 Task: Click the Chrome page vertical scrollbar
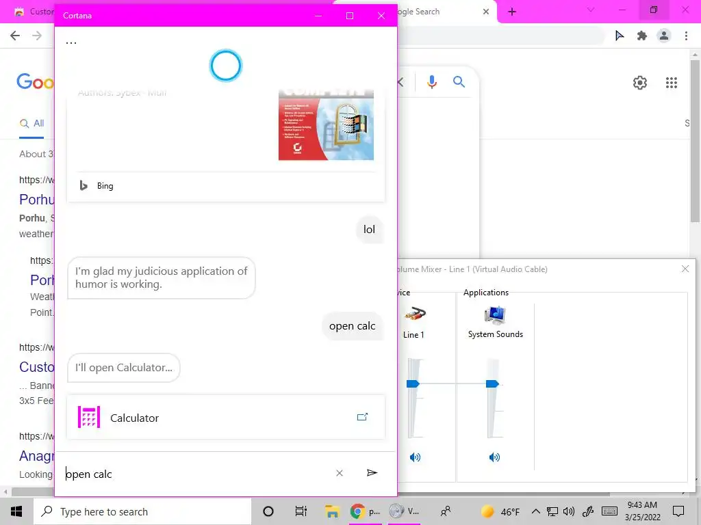pos(695,141)
